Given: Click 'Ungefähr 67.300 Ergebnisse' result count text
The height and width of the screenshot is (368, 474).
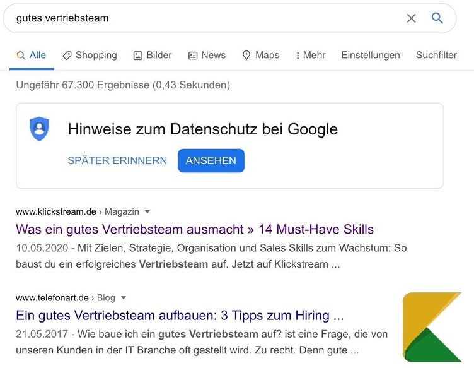Looking at the screenshot, I should (x=123, y=85).
